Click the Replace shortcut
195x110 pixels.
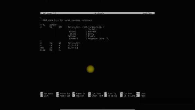click(78, 96)
